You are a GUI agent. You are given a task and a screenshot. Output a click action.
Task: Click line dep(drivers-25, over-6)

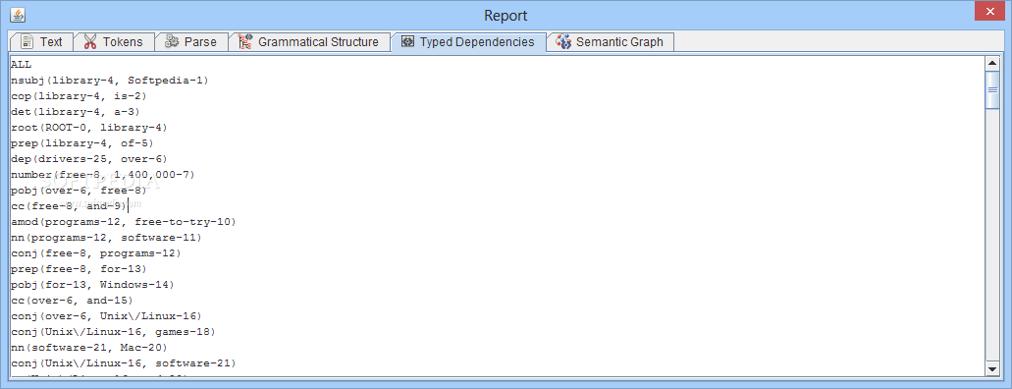point(89,159)
